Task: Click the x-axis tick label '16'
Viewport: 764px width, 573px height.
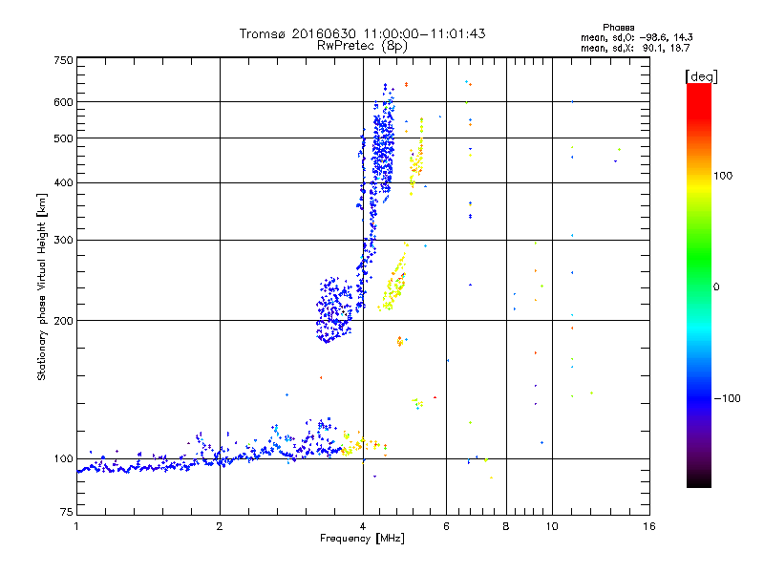Action: [x=649, y=526]
